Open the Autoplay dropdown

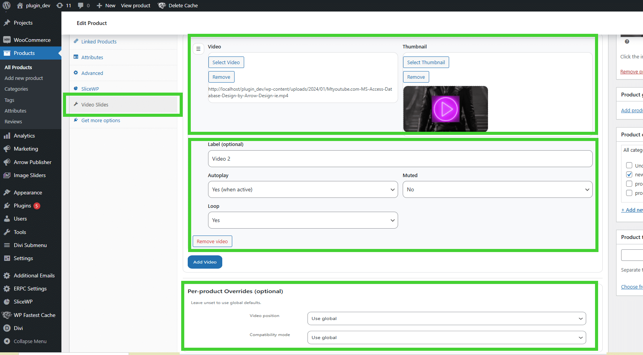pos(303,189)
